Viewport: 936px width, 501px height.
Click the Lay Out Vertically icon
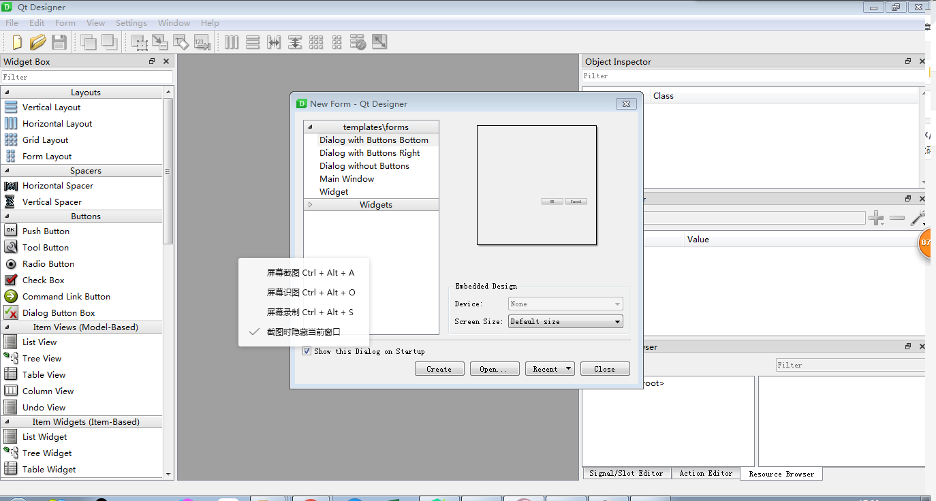coord(253,42)
